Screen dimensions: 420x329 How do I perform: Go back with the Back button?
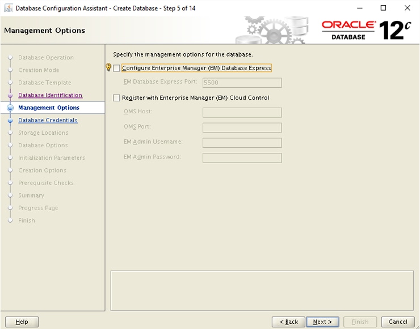(288, 322)
